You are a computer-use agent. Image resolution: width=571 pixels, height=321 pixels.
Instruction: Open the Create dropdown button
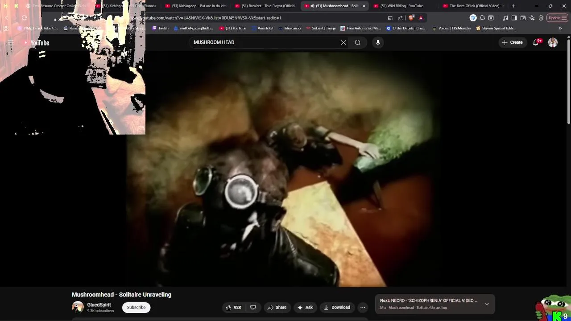(512, 42)
